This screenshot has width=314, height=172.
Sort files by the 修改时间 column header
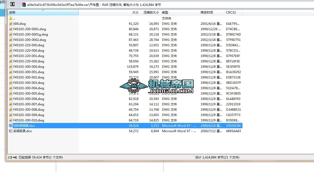212,12
